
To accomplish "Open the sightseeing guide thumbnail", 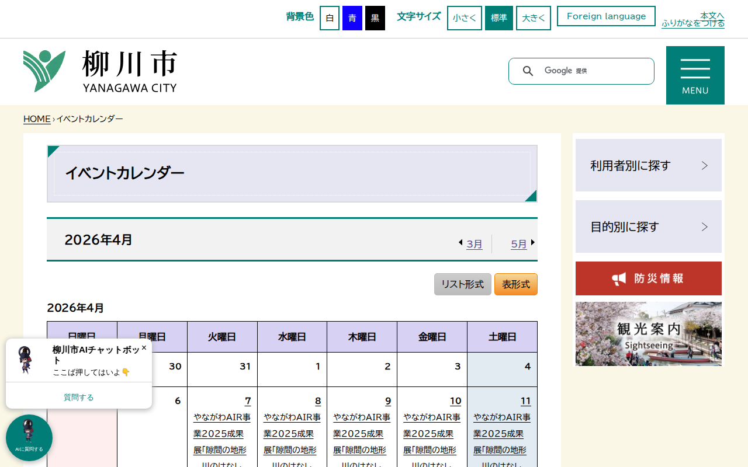I will tap(648, 334).
